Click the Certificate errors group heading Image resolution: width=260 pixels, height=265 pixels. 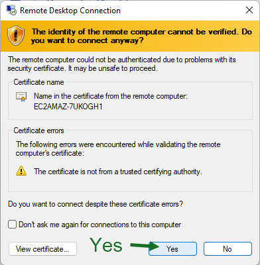point(38,131)
